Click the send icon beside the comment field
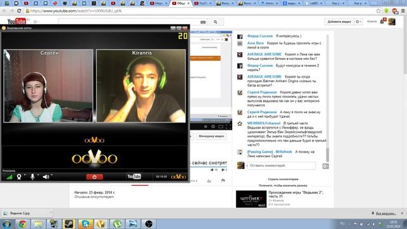407x229 pixels. point(326,166)
